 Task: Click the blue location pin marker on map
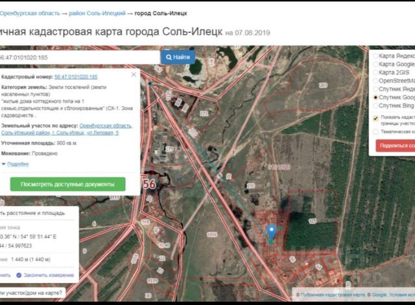(272, 231)
